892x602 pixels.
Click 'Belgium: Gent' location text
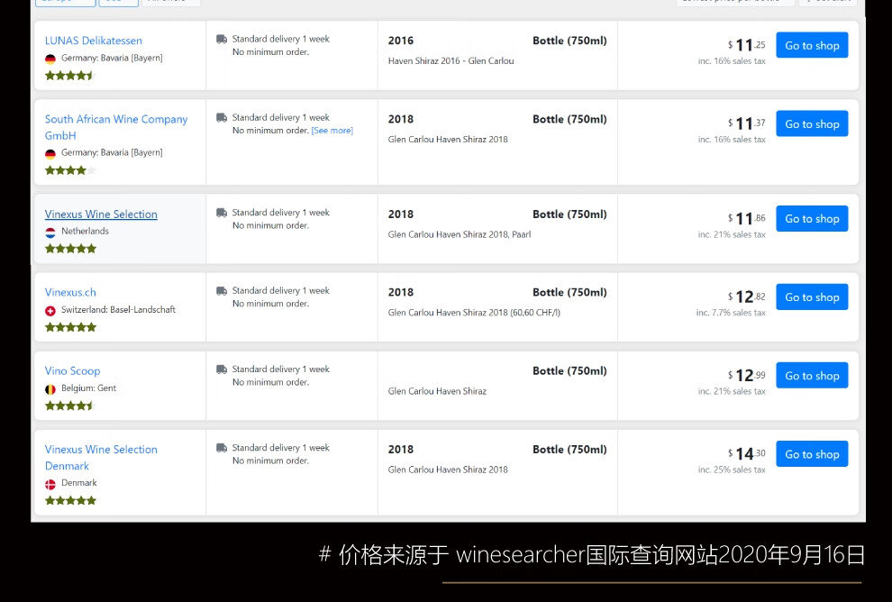click(88, 388)
